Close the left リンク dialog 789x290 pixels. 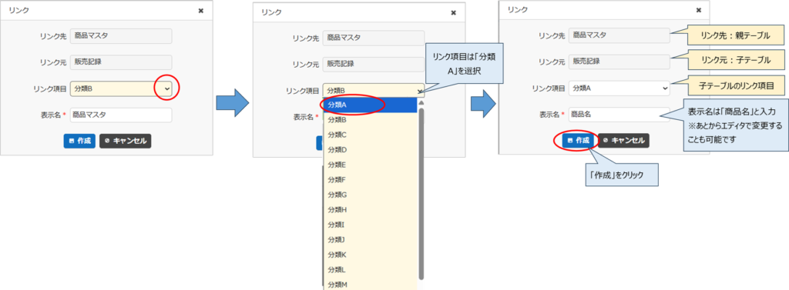coord(201,11)
